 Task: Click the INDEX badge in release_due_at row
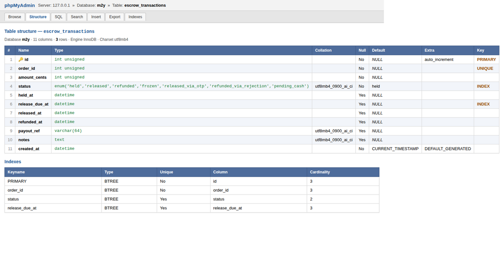click(483, 104)
